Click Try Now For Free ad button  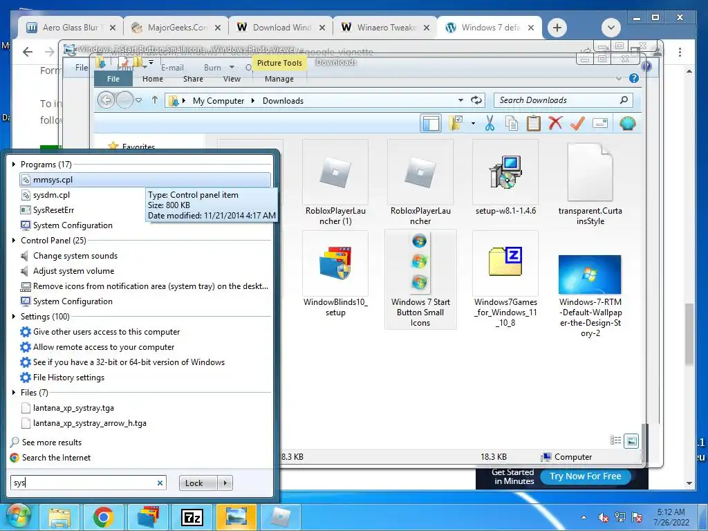click(585, 476)
